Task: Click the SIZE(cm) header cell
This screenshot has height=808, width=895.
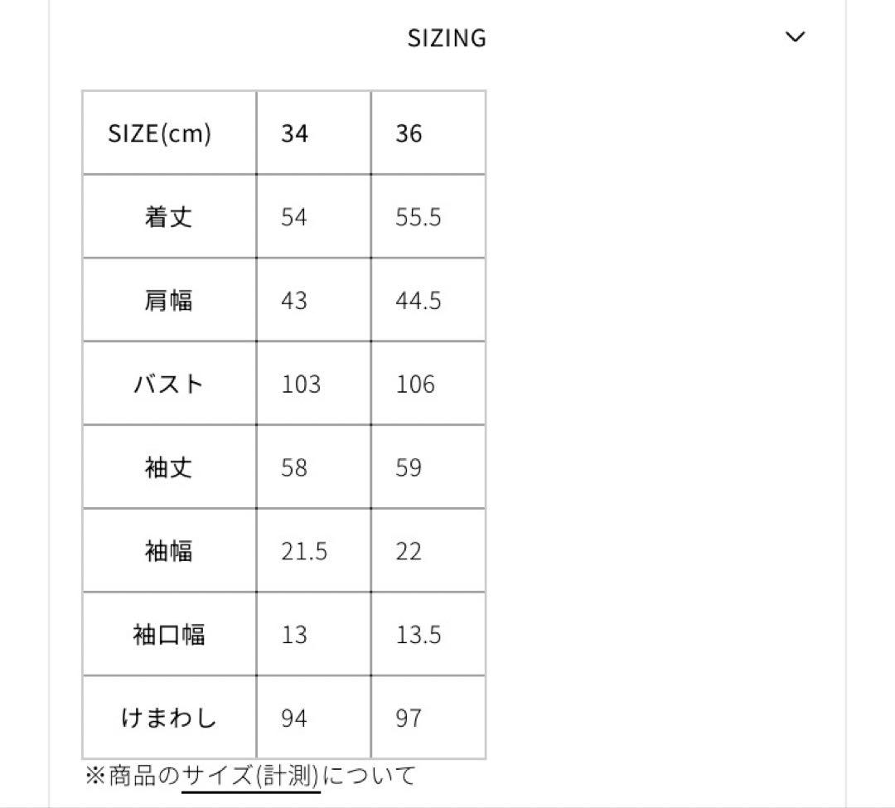Action: (x=159, y=133)
